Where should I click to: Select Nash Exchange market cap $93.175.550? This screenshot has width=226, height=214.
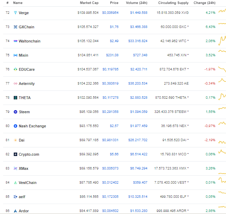click(x=89, y=126)
